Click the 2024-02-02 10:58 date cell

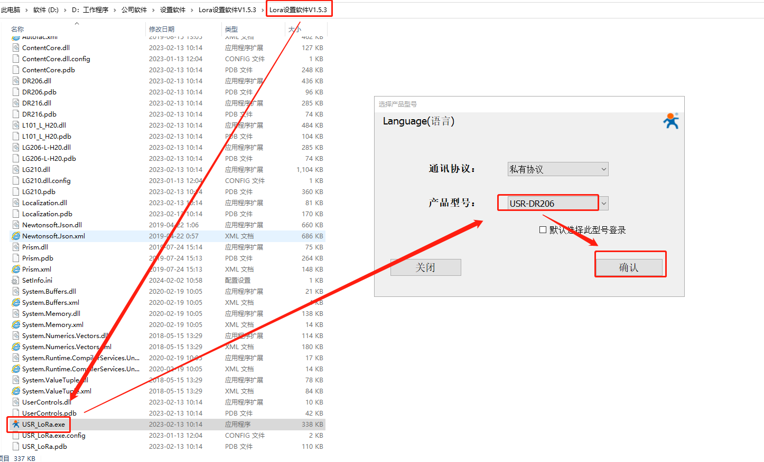coord(175,280)
